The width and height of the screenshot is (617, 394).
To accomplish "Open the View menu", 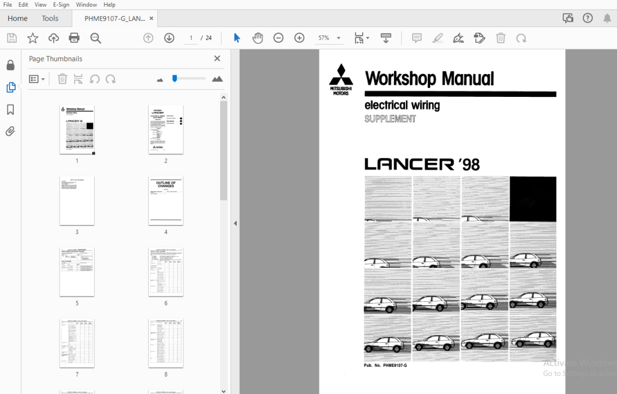I will [40, 5].
